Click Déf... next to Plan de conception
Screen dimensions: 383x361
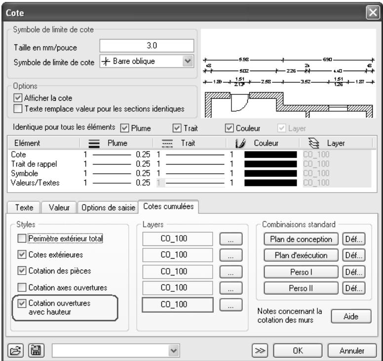[x=354, y=239]
